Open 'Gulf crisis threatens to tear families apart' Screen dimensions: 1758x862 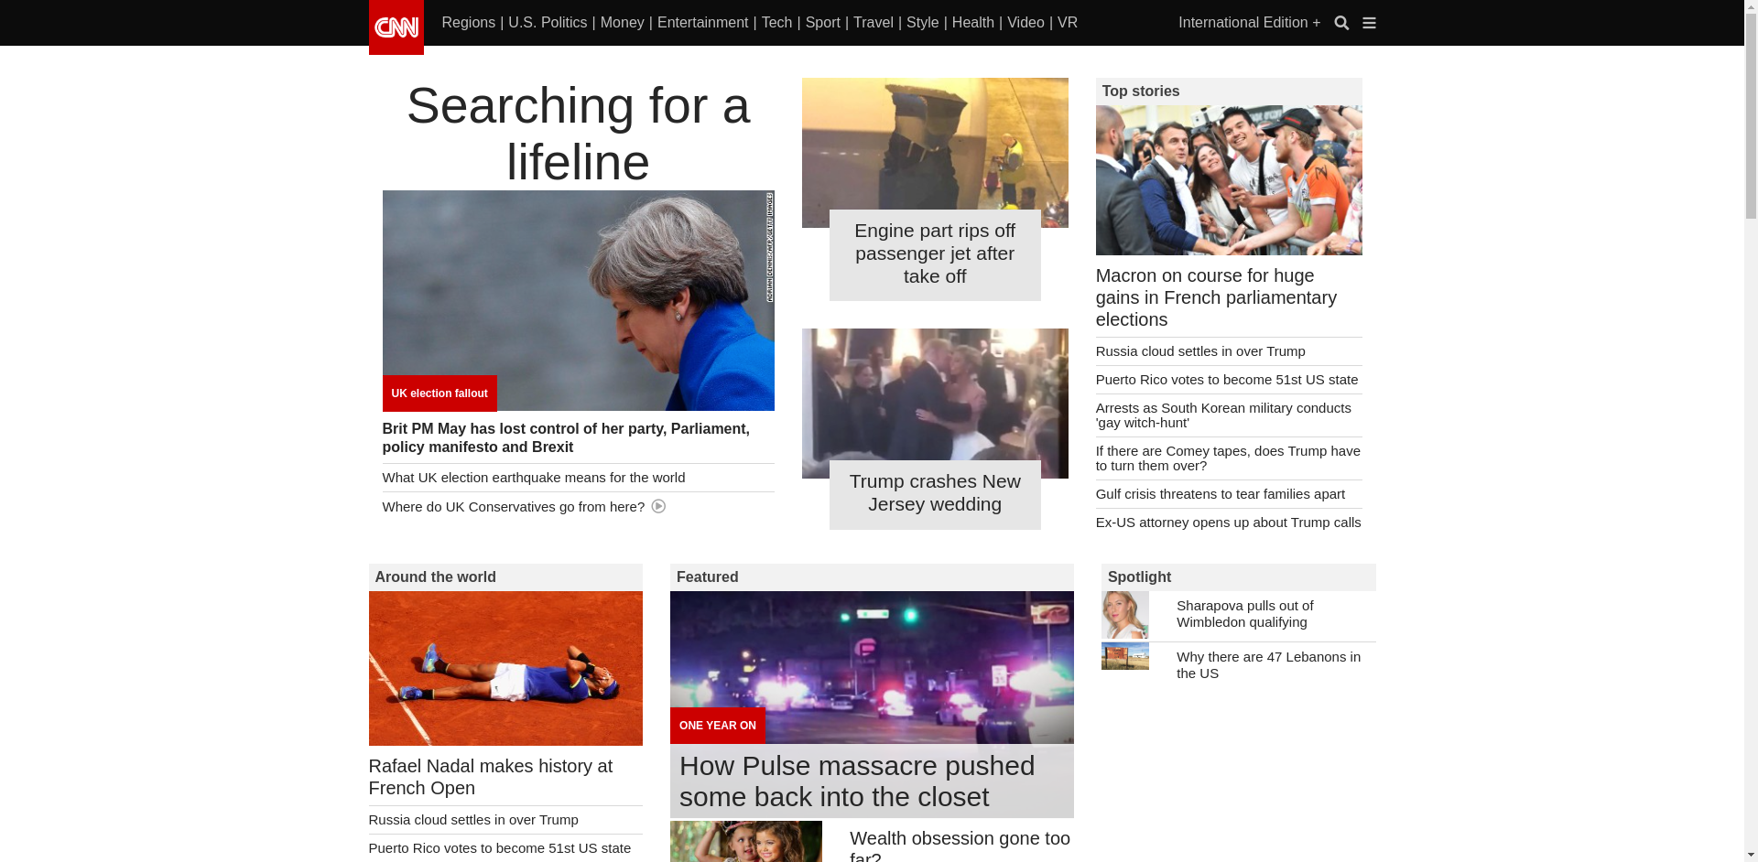(x=1221, y=494)
